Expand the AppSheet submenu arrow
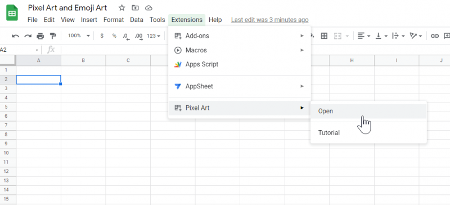450x205 pixels. click(302, 86)
